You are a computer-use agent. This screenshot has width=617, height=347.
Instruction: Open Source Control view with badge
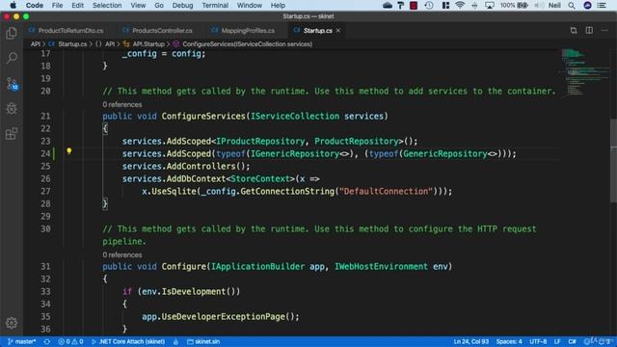[x=12, y=84]
